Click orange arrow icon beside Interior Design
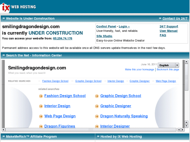 [41, 106]
